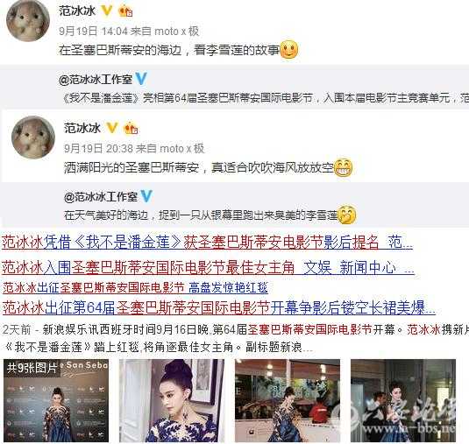Open the 高盘发惊艳红毯 news link
The width and height of the screenshot is (469, 444).
228,288
